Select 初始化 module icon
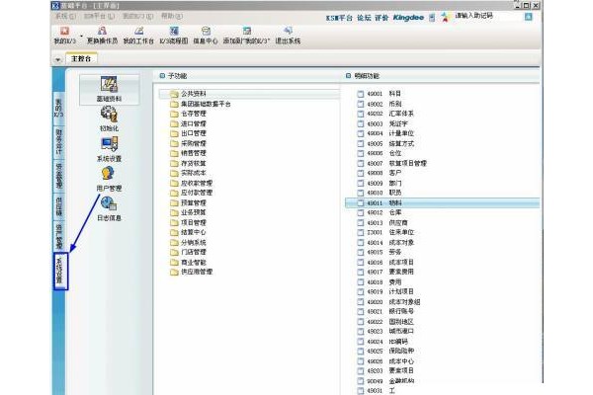Image resolution: width=593 pixels, height=395 pixels. point(109,118)
